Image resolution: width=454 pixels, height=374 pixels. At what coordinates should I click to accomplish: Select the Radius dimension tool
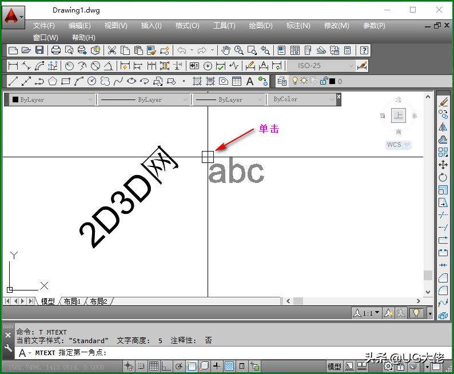point(69,66)
